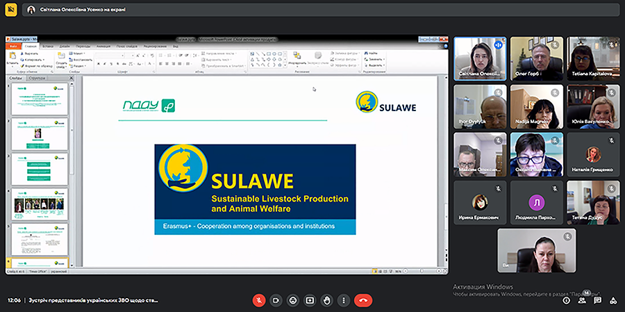Show the participants people panel
Viewport: 625px width, 312px height.
pyautogui.click(x=582, y=300)
